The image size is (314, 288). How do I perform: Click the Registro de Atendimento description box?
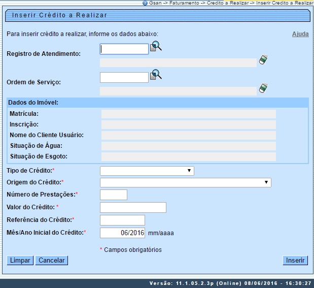pos(178,63)
